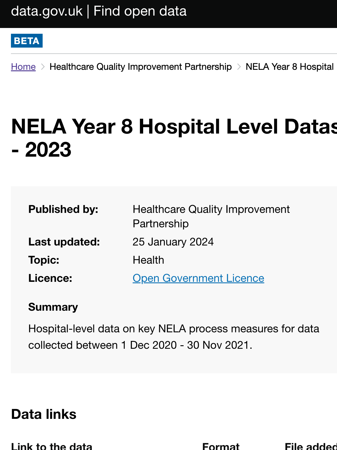This screenshot has height=450, width=337.
Task: Open the data.gov.uk header link
Action: [99, 12]
